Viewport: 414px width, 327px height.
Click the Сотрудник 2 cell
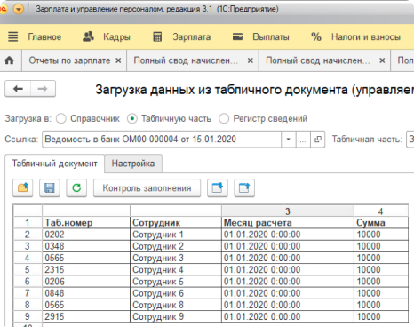(176, 246)
